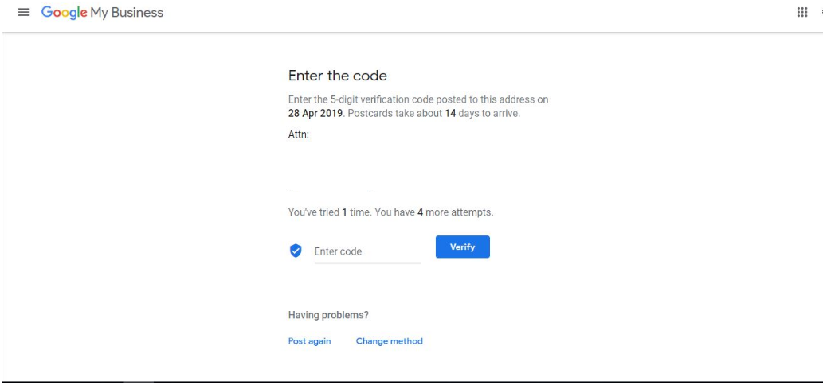Viewport: 823px width, 385px height.
Task: Request a new postcard via Post again
Action: [310, 341]
